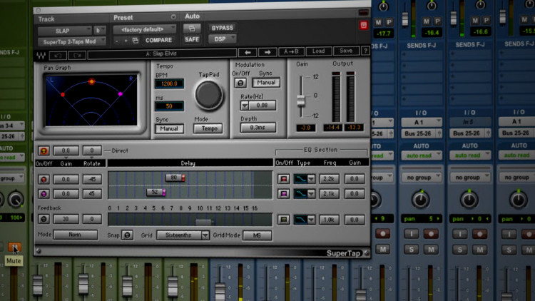The height and width of the screenshot is (301, 535).
Task: Open the A 1 input selector in mixer
Action: tap(421, 122)
